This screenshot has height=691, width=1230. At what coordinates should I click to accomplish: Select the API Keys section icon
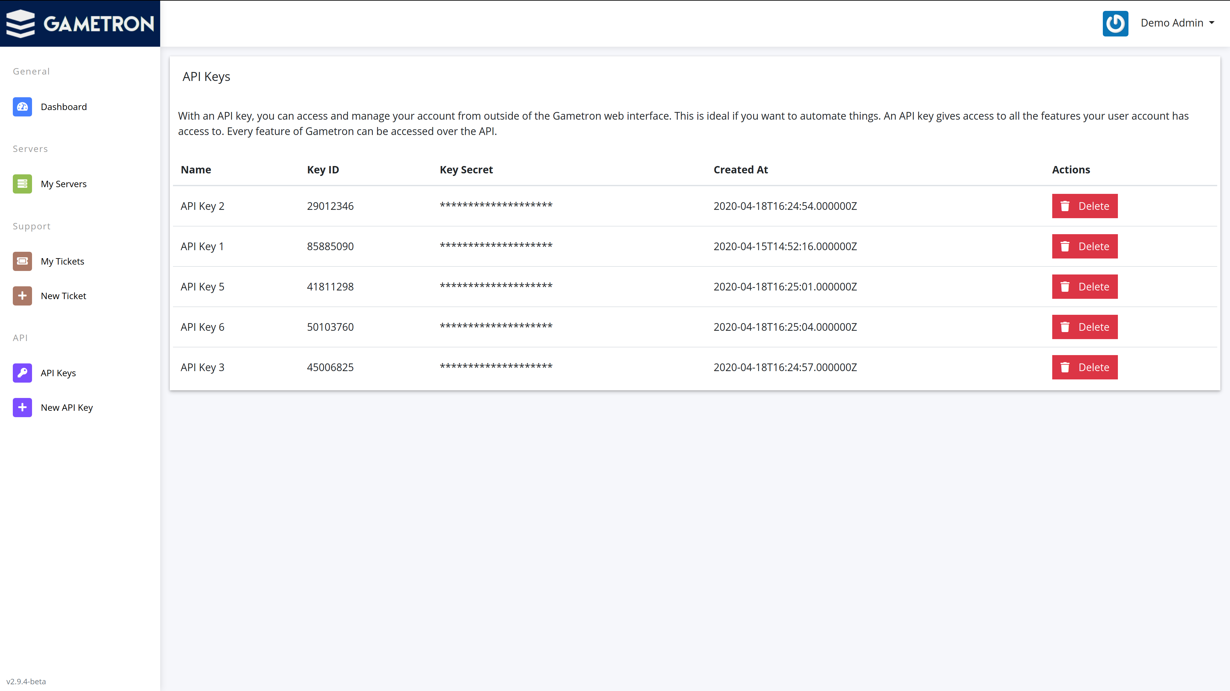pos(22,372)
